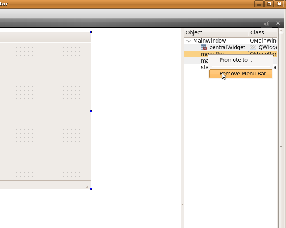Screen dimensions: 286x228
Task: Click the form's status bar size grip
Action: pos(88,187)
